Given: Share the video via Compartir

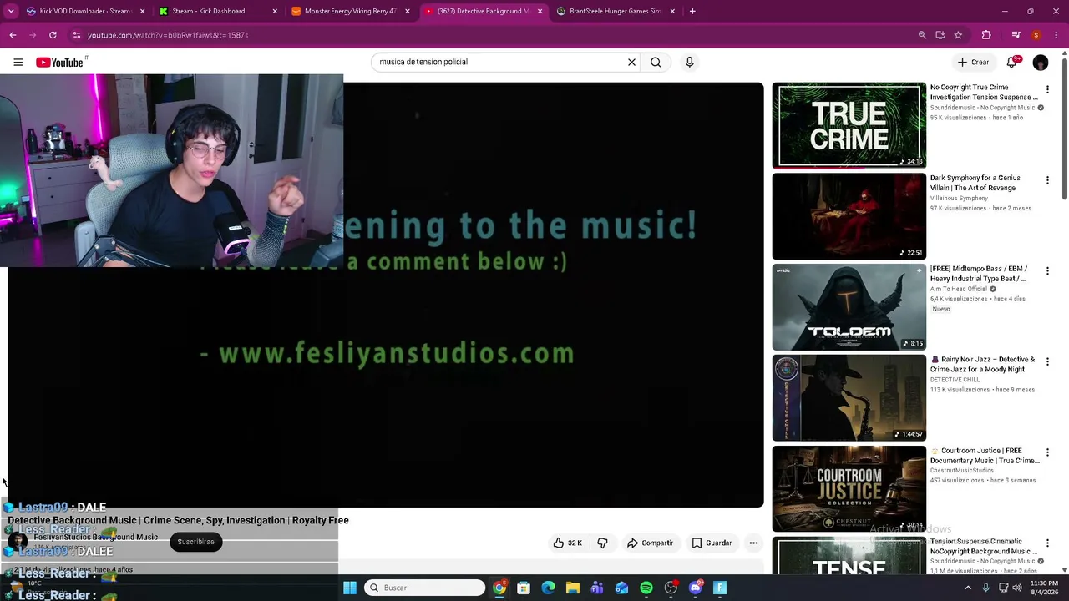Looking at the screenshot, I should click(650, 543).
